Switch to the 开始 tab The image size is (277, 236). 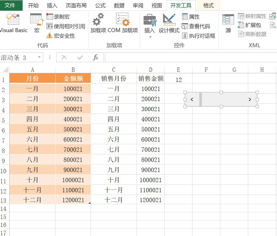[33, 6]
